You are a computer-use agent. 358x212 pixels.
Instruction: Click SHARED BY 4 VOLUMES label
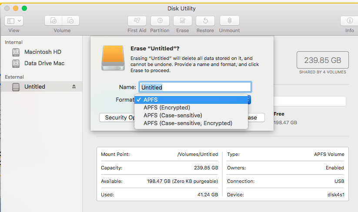pos(323,72)
